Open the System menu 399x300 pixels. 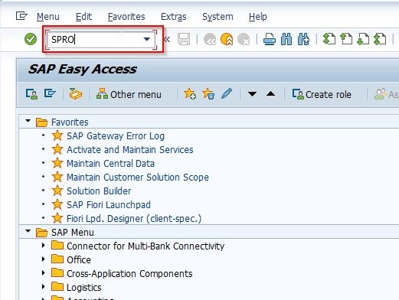click(217, 17)
